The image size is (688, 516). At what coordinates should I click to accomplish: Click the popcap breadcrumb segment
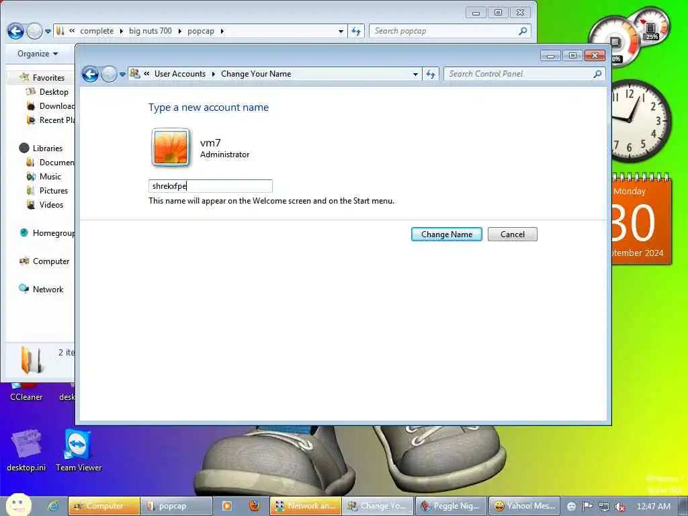(x=200, y=31)
